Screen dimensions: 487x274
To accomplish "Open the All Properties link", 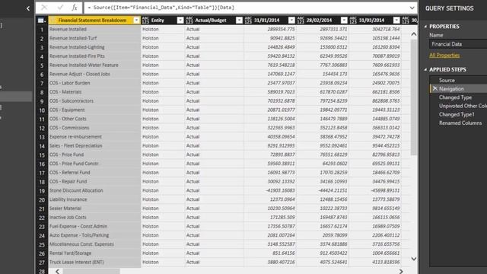I will click(x=444, y=55).
